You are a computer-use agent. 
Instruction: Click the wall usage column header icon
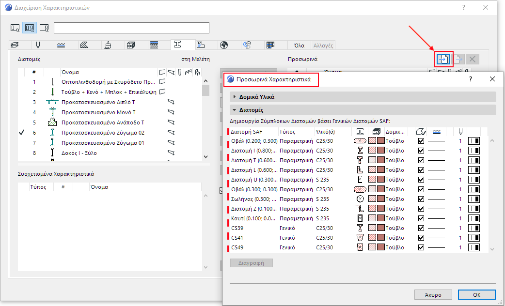(x=162, y=72)
